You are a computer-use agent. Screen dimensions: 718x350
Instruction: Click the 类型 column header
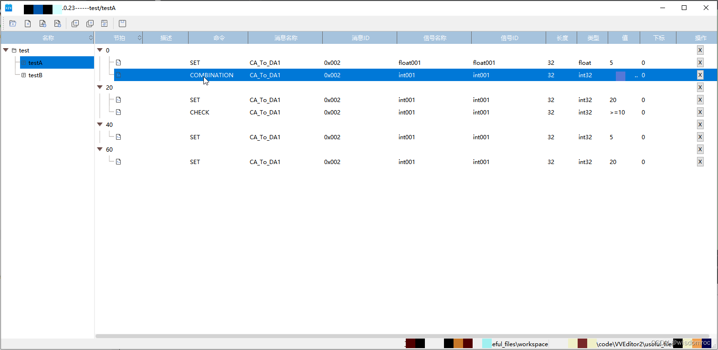(593, 38)
